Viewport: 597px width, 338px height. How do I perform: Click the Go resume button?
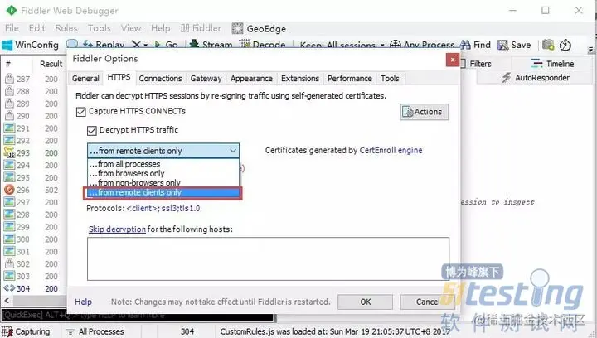167,45
